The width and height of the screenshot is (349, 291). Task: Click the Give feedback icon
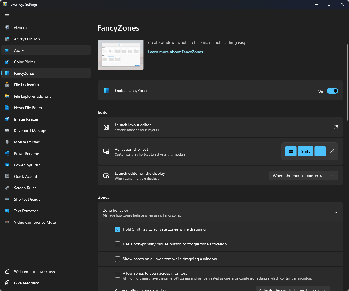(x=7, y=283)
